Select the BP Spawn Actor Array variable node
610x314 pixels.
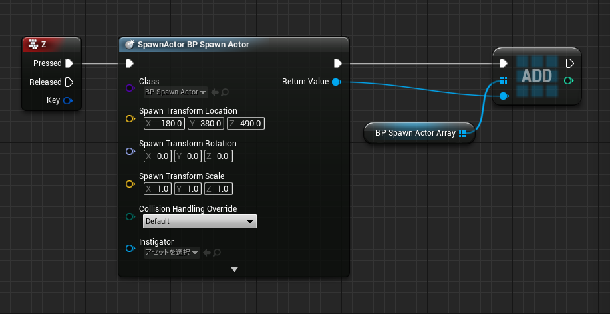(x=420, y=133)
